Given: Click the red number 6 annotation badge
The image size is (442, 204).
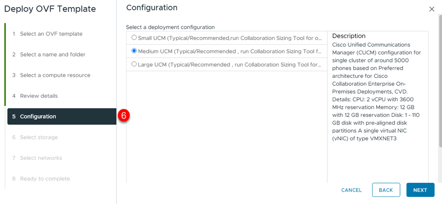Looking at the screenshot, I should click(124, 116).
